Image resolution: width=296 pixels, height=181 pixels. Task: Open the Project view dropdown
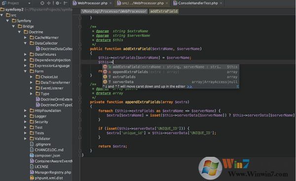click(29, 3)
